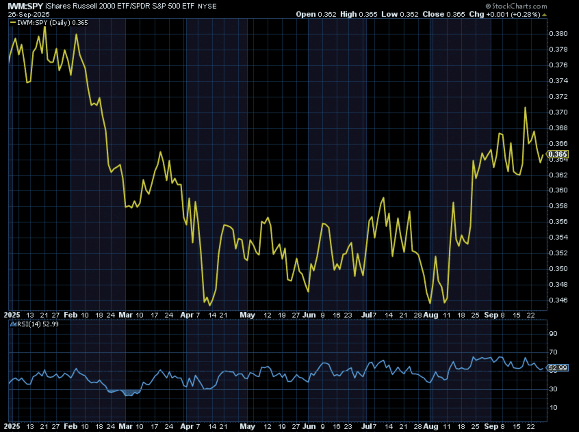Image resolution: width=581 pixels, height=432 pixels.
Task: Click the yellow line marker in the IWM:SPY legend
Action: [13, 23]
